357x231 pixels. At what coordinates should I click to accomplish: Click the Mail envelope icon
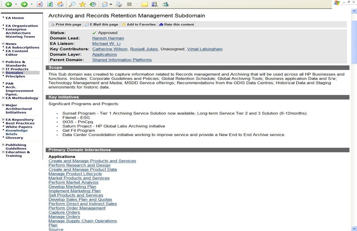105,4
